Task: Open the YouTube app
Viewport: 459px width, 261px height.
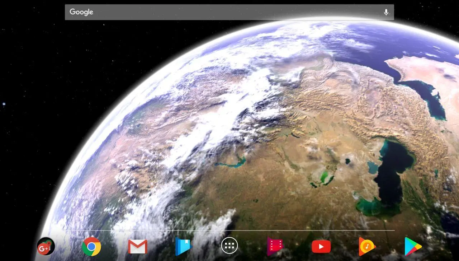Action: [x=321, y=247]
